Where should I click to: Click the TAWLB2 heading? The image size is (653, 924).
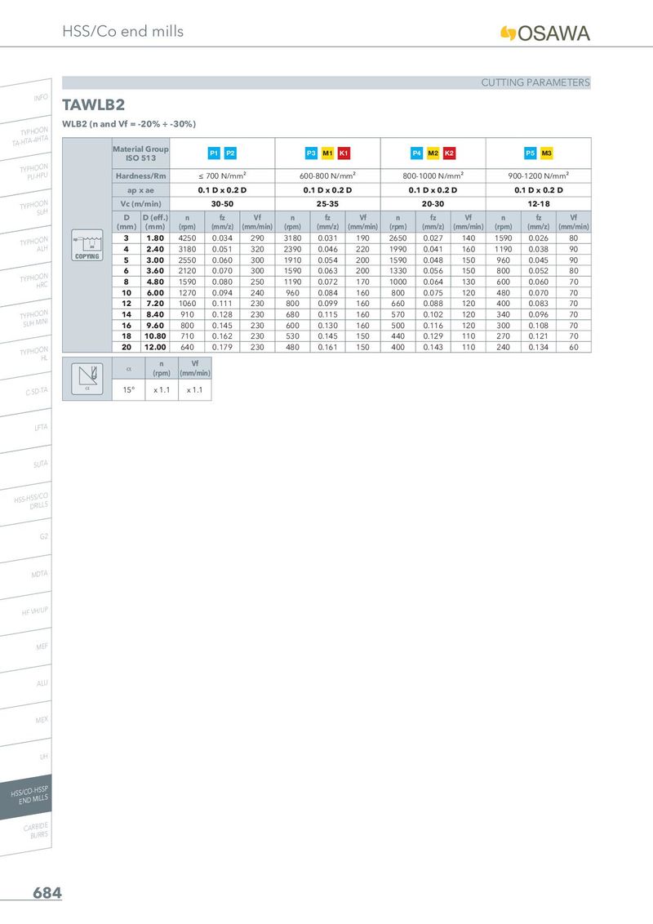(94, 105)
